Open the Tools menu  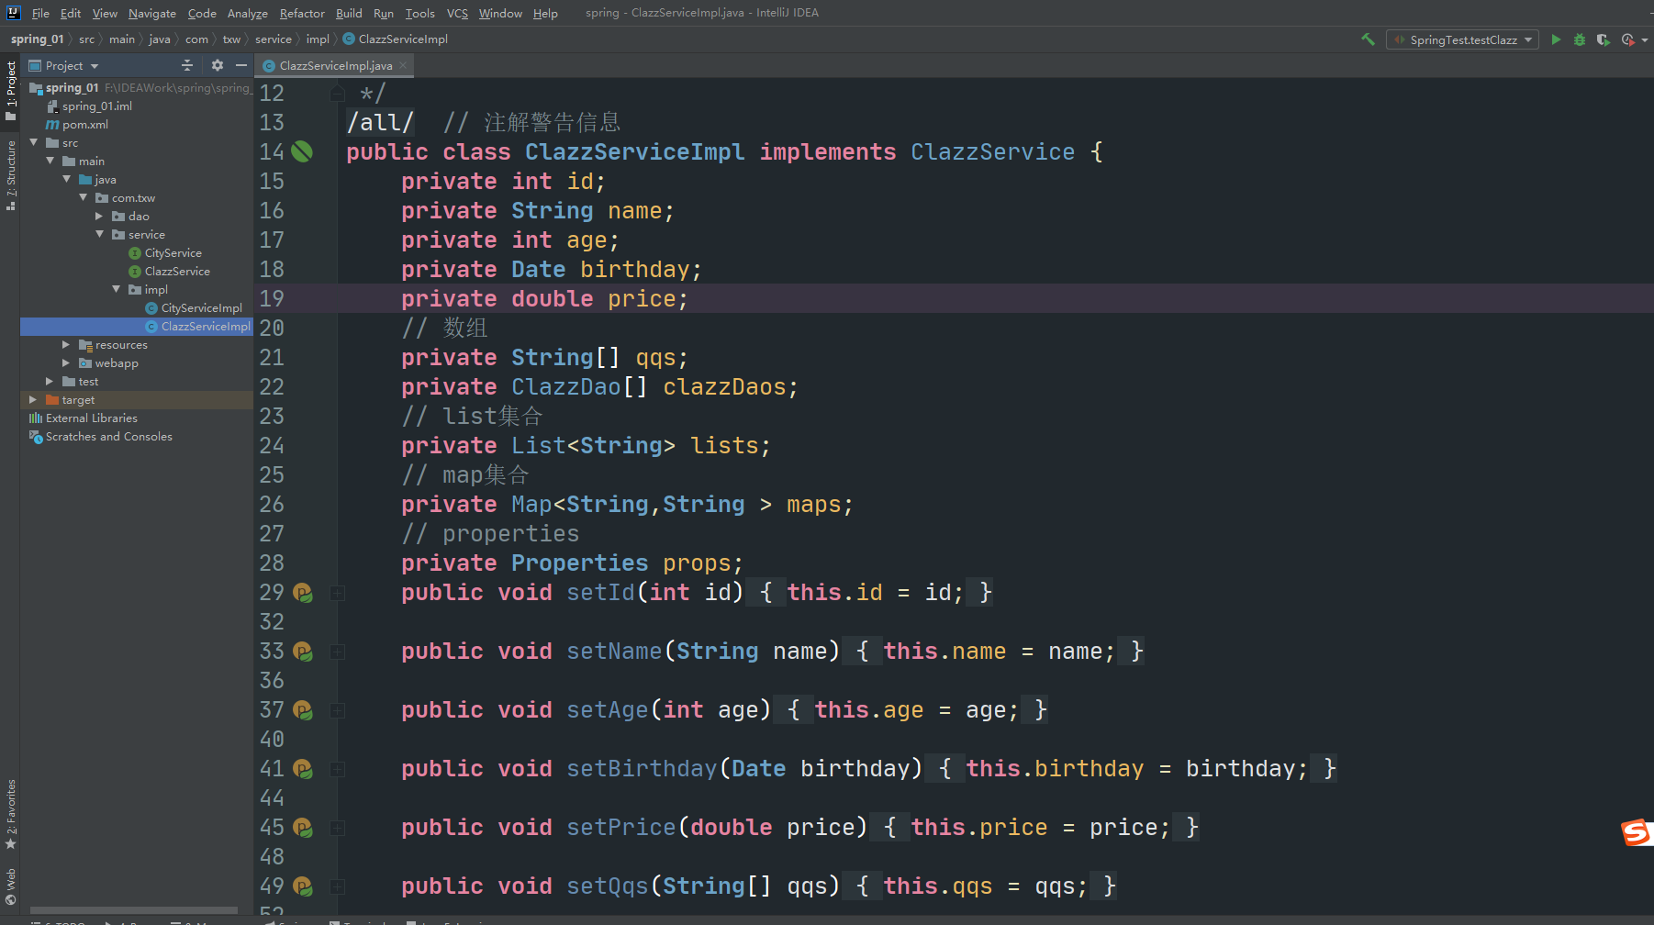(419, 13)
